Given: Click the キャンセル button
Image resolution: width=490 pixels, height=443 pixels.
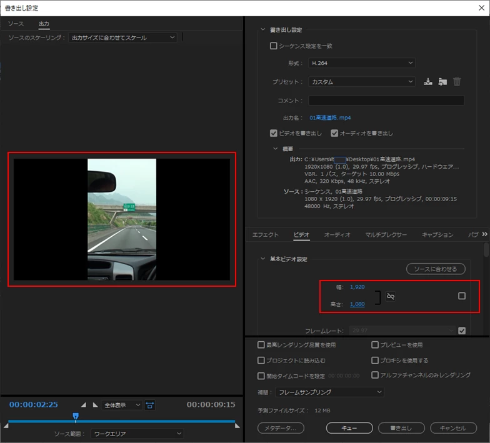Looking at the screenshot, I should (x=454, y=428).
